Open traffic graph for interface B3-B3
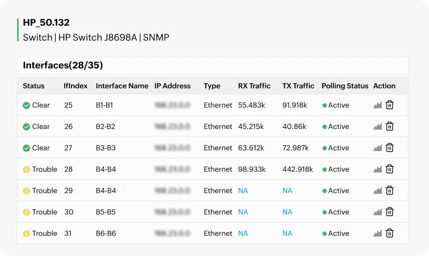This screenshot has width=429, height=256. pyautogui.click(x=378, y=148)
